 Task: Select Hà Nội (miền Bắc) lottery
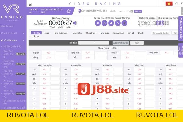pos(12,46)
